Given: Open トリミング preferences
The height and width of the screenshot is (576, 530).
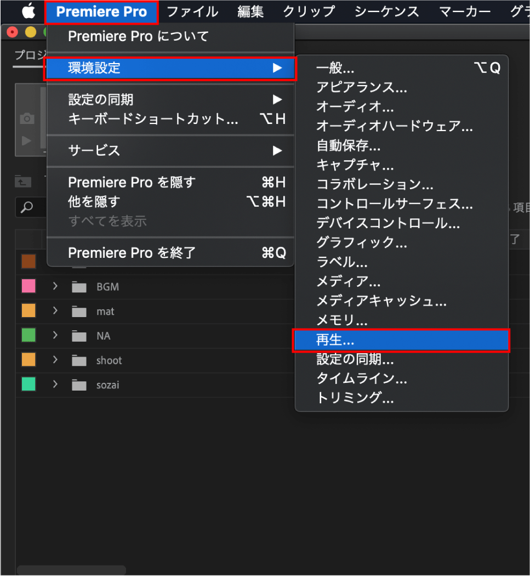Looking at the screenshot, I should [x=402, y=398].
